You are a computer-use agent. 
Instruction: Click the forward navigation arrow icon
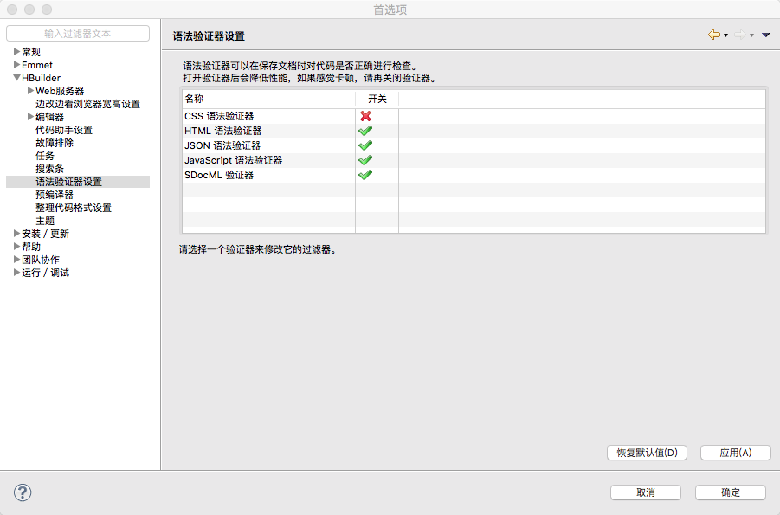pyautogui.click(x=739, y=35)
